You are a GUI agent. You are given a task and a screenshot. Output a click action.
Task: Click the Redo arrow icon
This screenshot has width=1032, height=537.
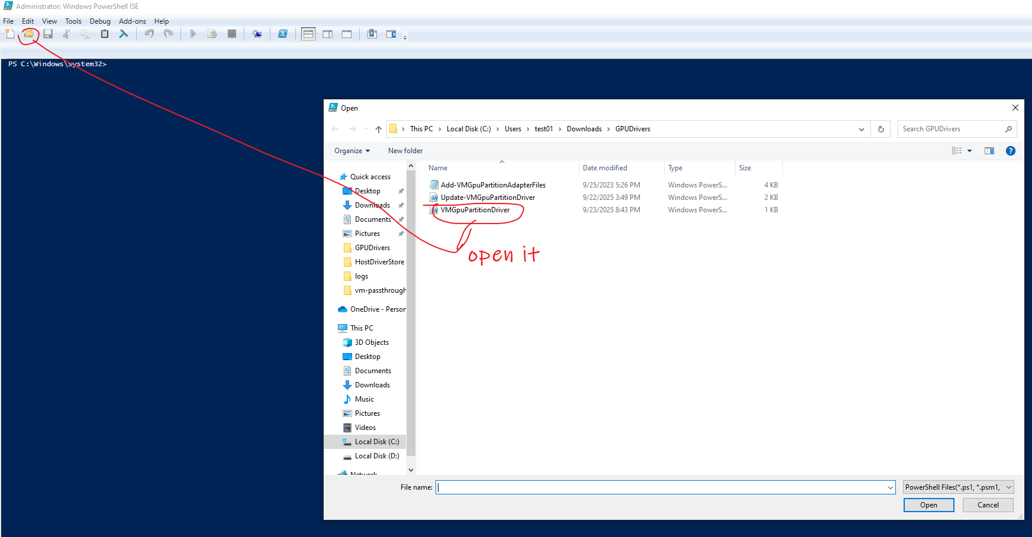169,34
